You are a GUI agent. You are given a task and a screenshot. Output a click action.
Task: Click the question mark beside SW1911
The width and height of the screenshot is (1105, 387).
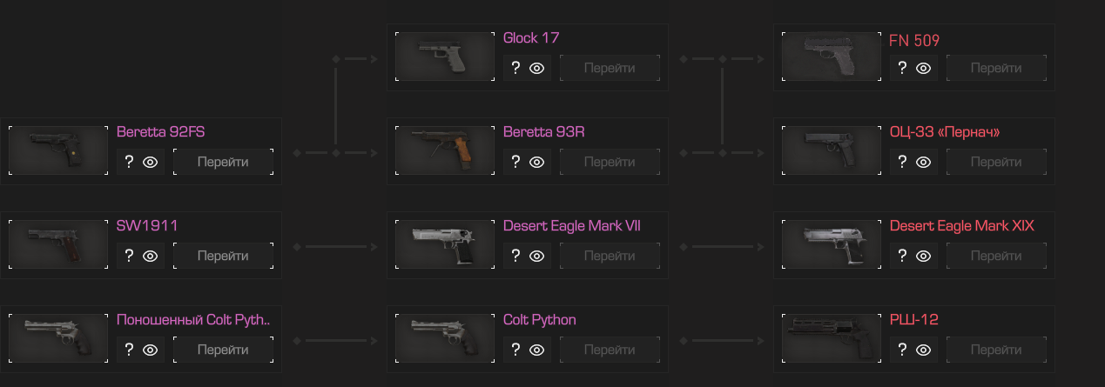click(x=129, y=256)
